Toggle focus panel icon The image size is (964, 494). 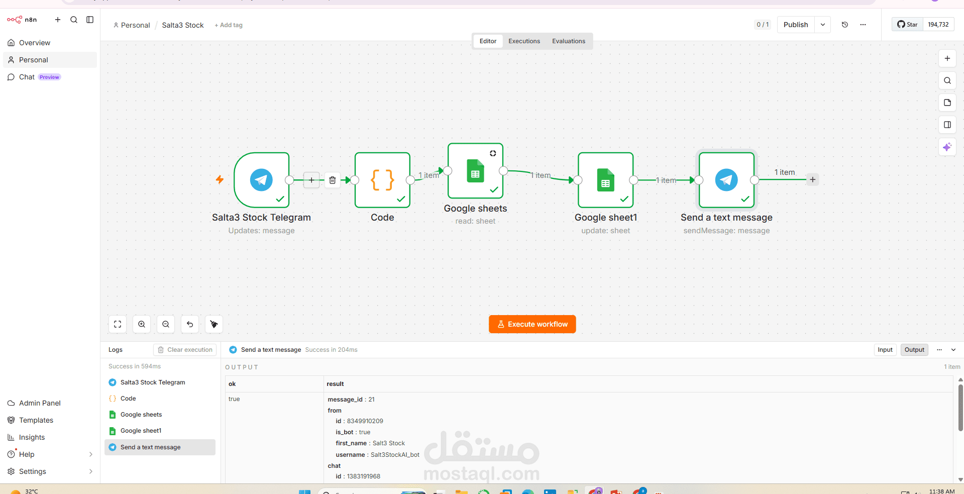pyautogui.click(x=947, y=125)
